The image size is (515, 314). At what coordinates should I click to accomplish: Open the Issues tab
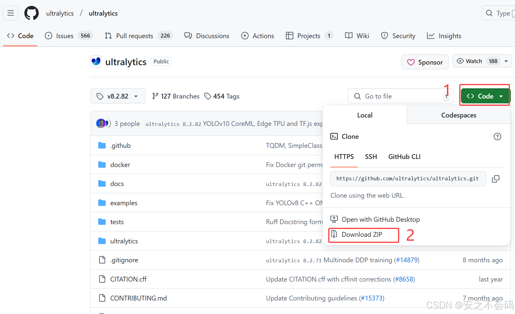click(x=69, y=36)
